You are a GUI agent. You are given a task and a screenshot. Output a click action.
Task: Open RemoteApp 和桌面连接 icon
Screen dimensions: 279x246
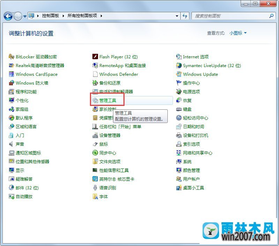tap(95, 65)
